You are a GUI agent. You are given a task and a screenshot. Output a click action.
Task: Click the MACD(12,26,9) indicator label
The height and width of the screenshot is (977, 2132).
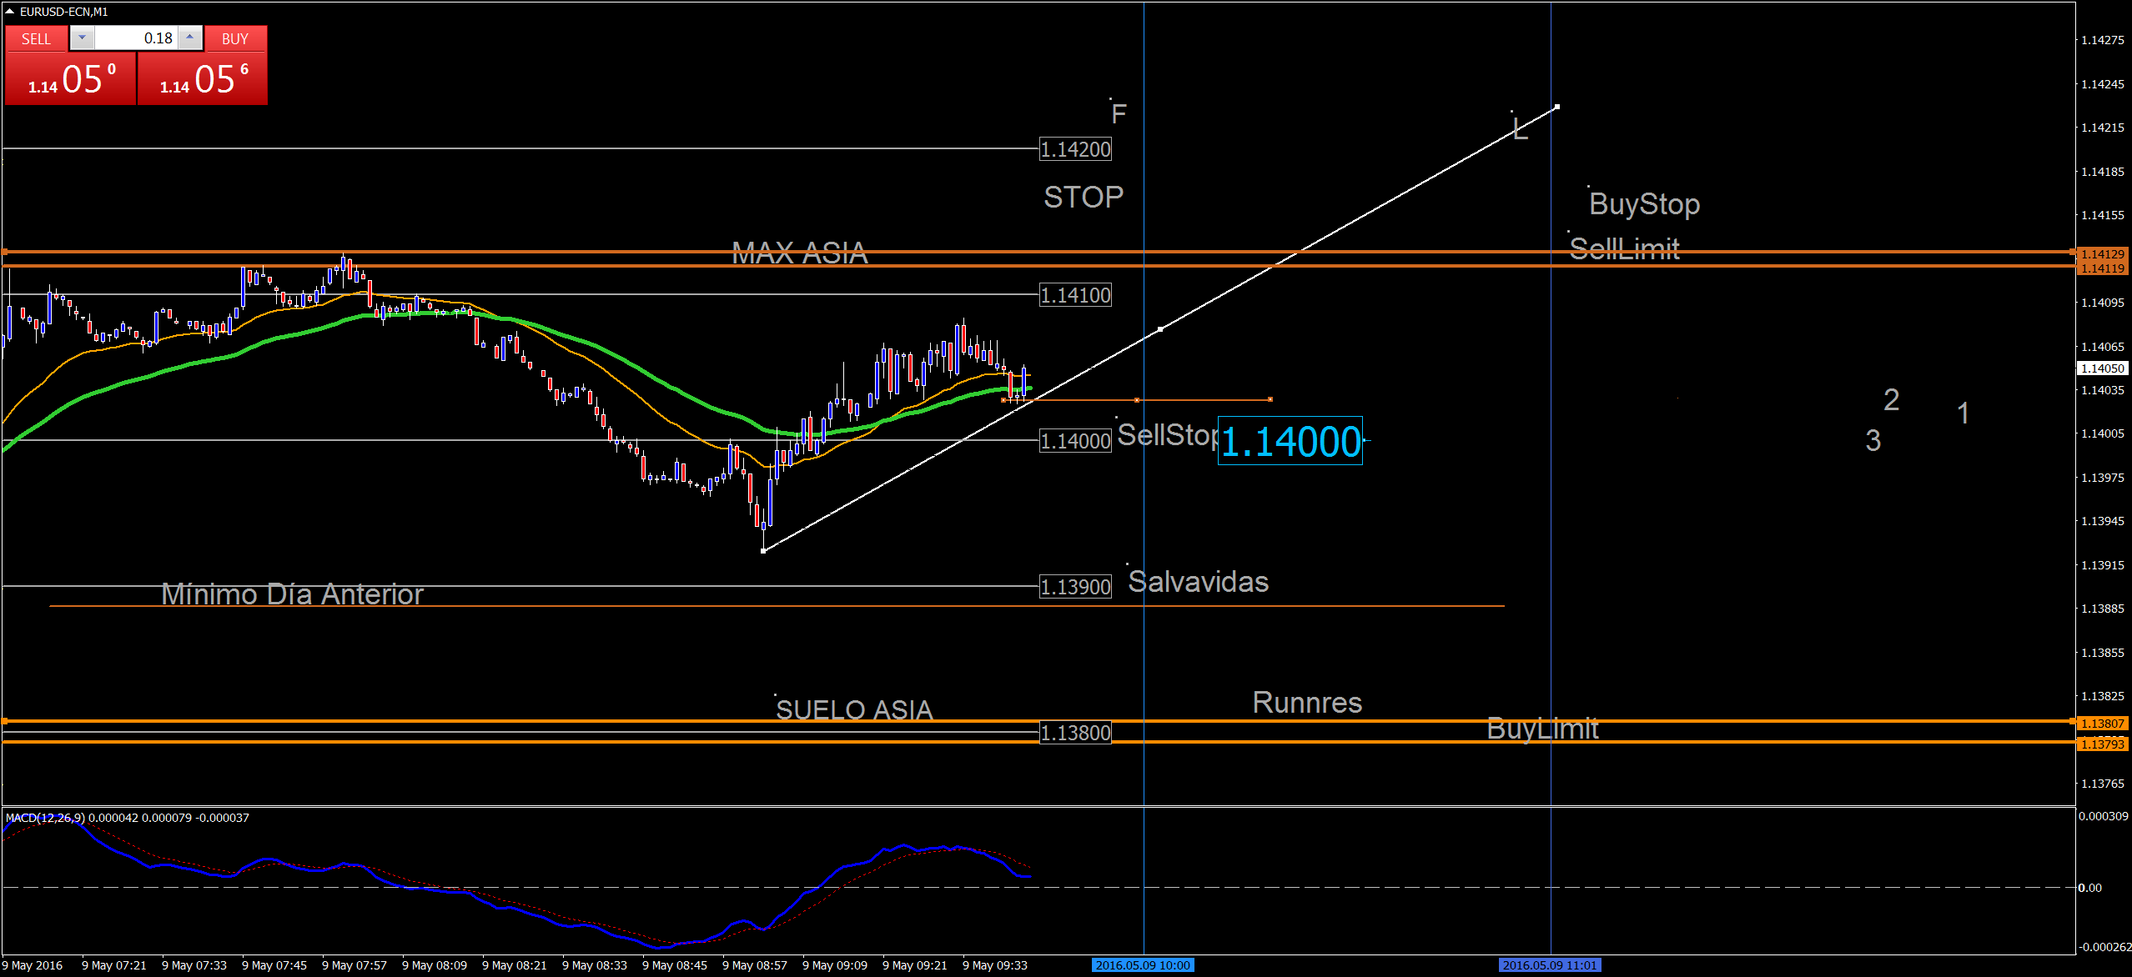45,818
